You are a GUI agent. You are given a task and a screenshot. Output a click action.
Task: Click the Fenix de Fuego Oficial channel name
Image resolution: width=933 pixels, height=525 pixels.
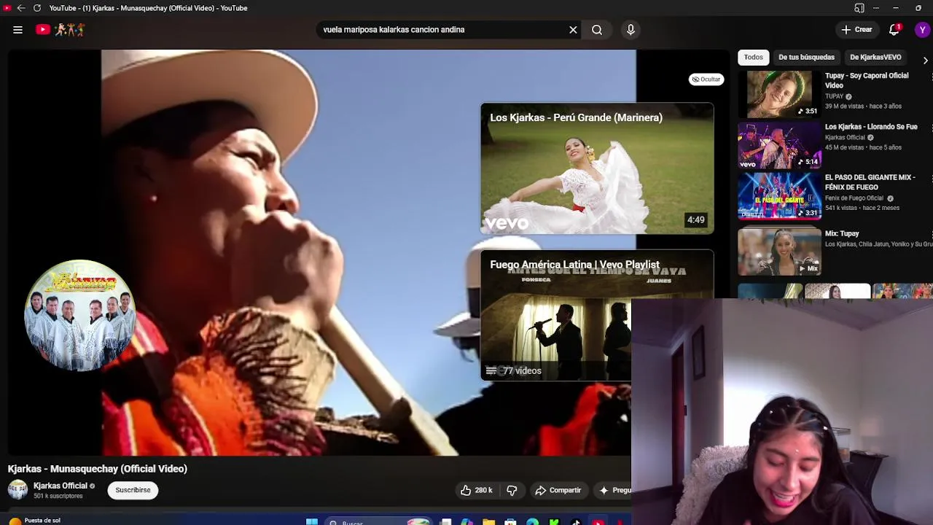(854, 198)
